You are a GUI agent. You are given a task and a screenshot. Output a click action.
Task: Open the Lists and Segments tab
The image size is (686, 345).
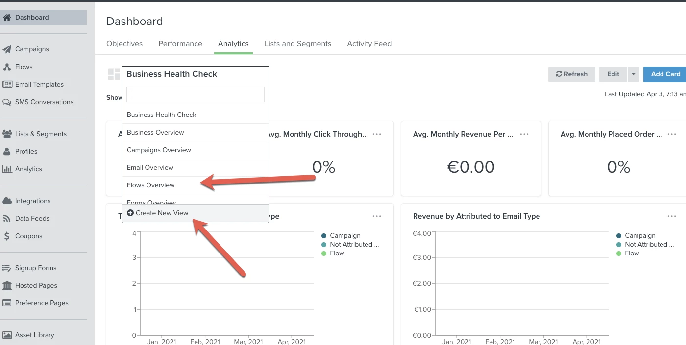(298, 44)
